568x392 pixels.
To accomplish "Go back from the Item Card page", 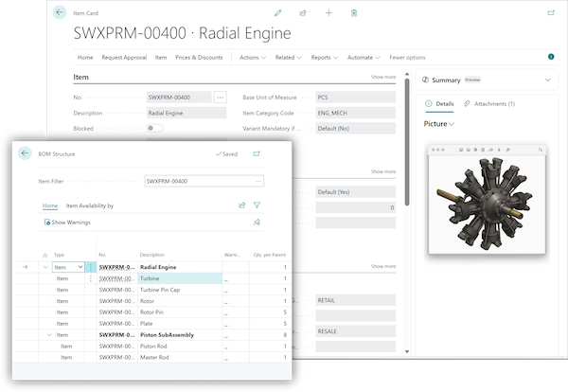I will tap(60, 12).
